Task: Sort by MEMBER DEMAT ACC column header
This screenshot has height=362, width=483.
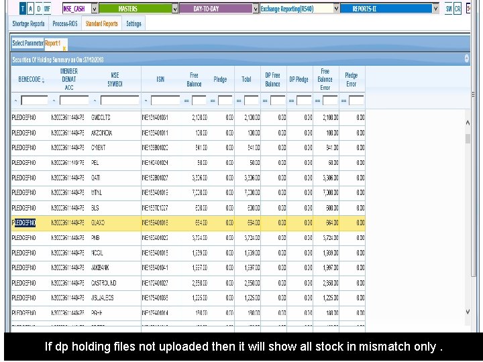Action: point(69,79)
